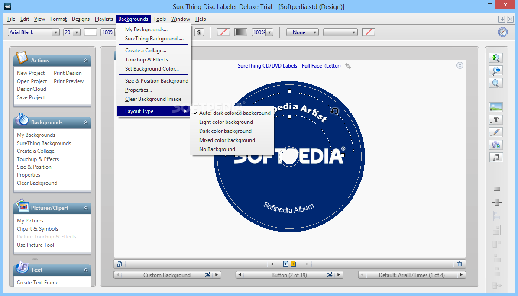Next layout arrow beside Button (2 of 19)
This screenshot has width=518, height=296.
pyautogui.click(x=339, y=275)
